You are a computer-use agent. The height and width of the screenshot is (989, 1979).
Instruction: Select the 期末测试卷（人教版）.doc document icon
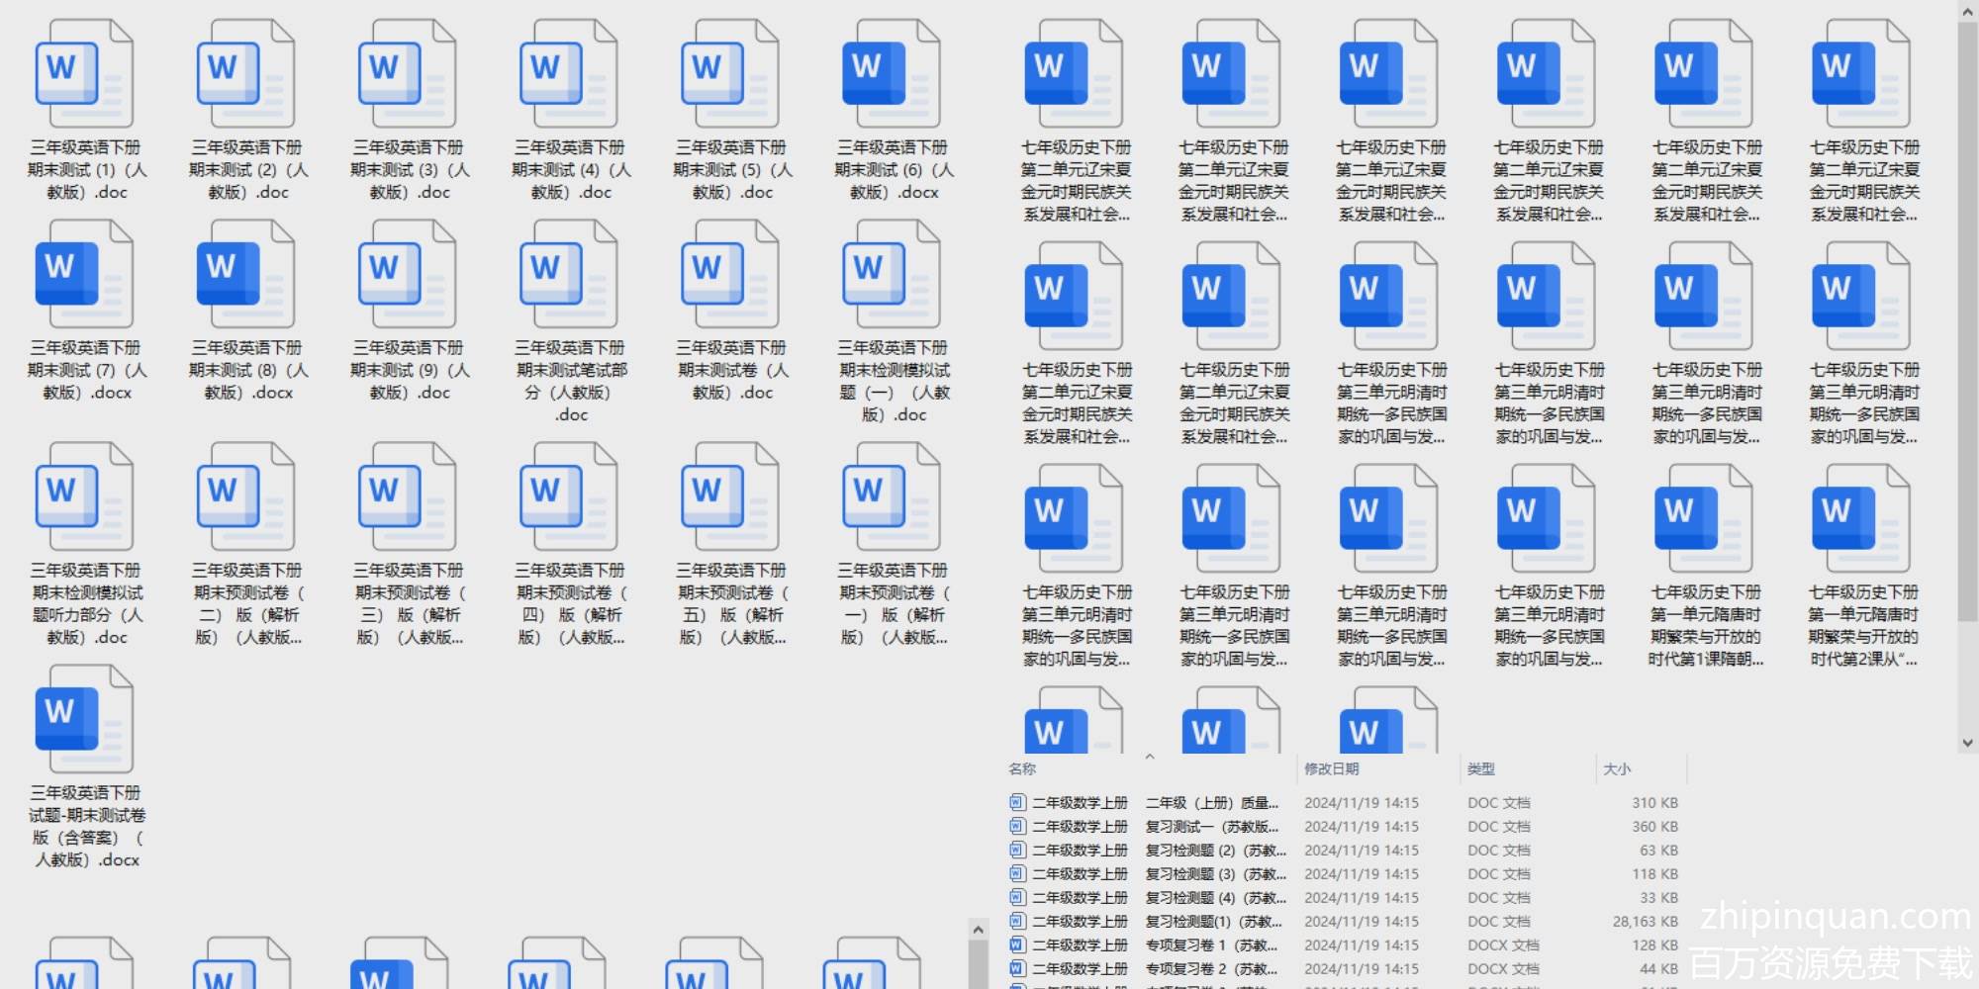(x=729, y=274)
